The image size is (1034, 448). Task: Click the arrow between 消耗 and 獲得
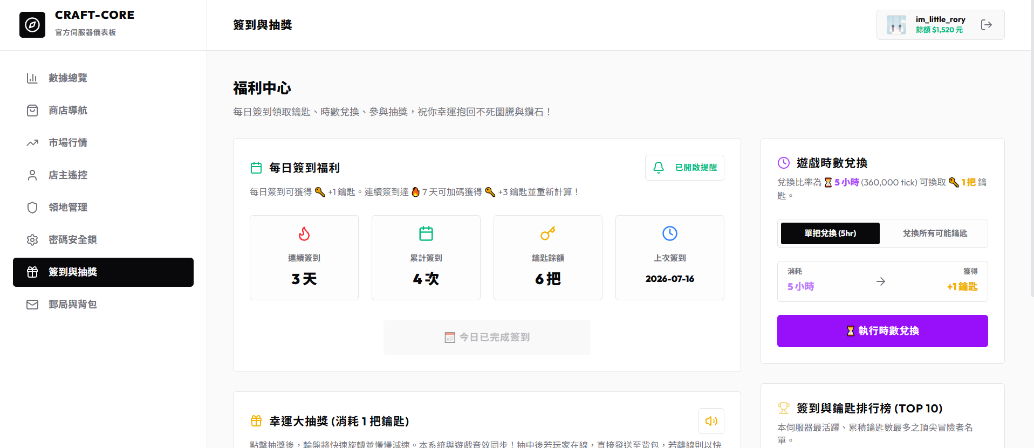(x=881, y=281)
